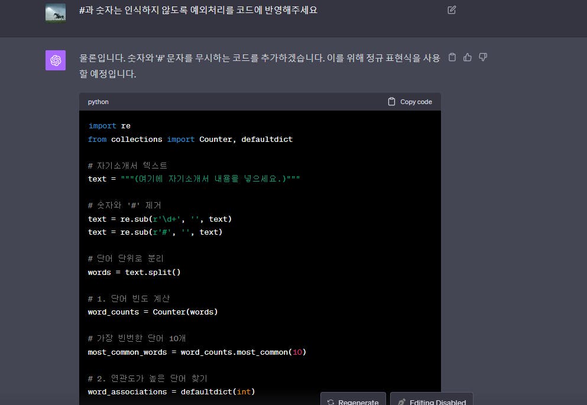
Task: Click the user avatar thumbnail
Action: (56, 13)
